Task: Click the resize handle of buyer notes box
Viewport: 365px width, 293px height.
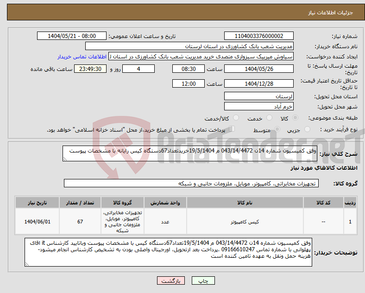Action: tap(27, 264)
